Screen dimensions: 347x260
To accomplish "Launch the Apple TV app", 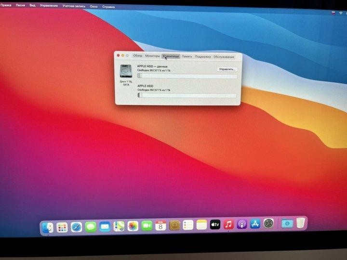I will [x=215, y=225].
